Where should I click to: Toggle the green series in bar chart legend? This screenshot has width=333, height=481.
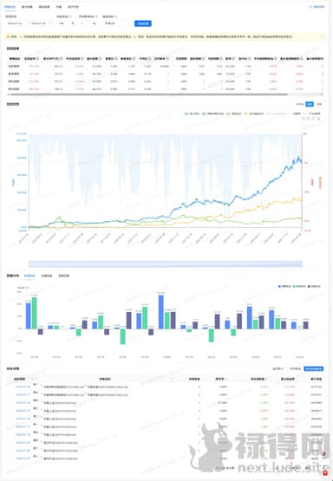tap(299, 287)
